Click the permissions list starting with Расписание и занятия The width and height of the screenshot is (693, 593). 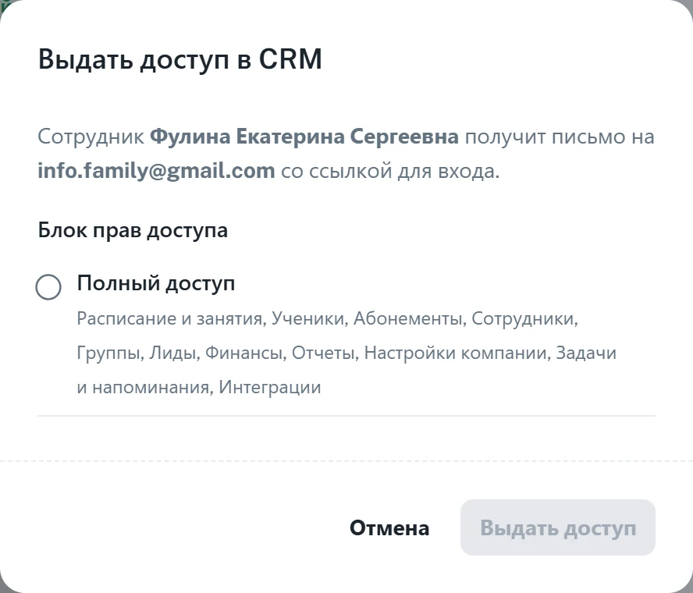tap(346, 353)
